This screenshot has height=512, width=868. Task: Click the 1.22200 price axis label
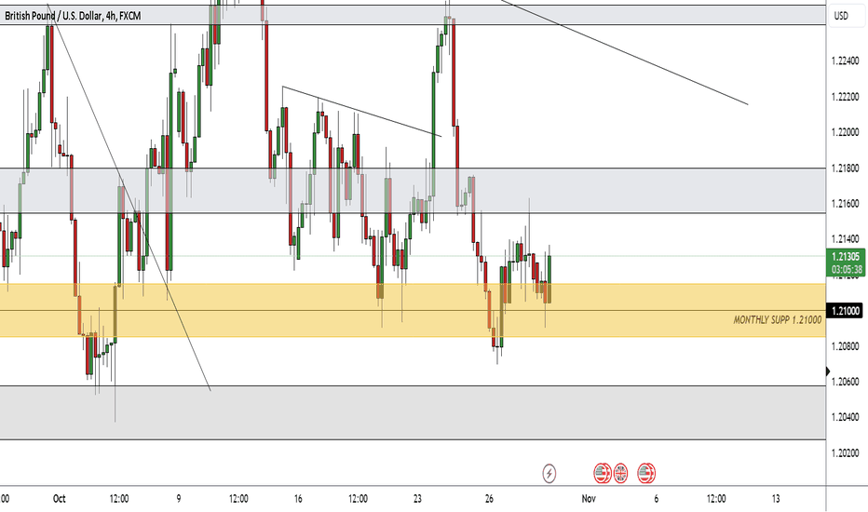point(845,97)
